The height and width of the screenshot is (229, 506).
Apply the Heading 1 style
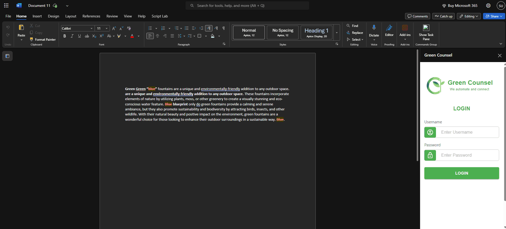coord(317,32)
